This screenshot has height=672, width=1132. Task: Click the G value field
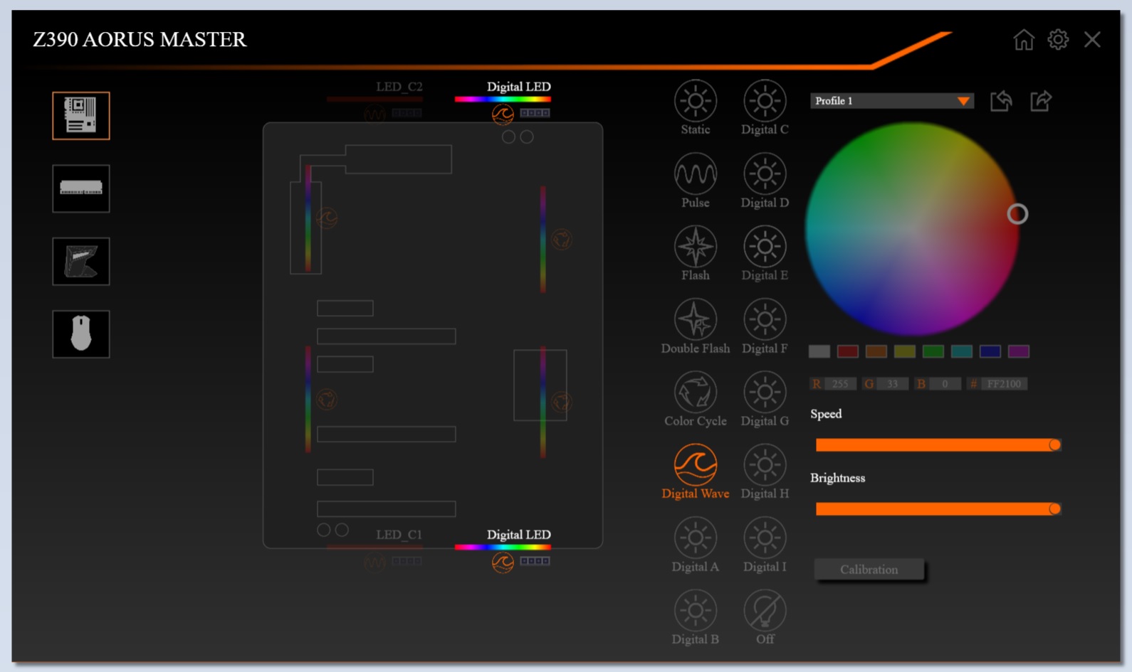point(893,384)
